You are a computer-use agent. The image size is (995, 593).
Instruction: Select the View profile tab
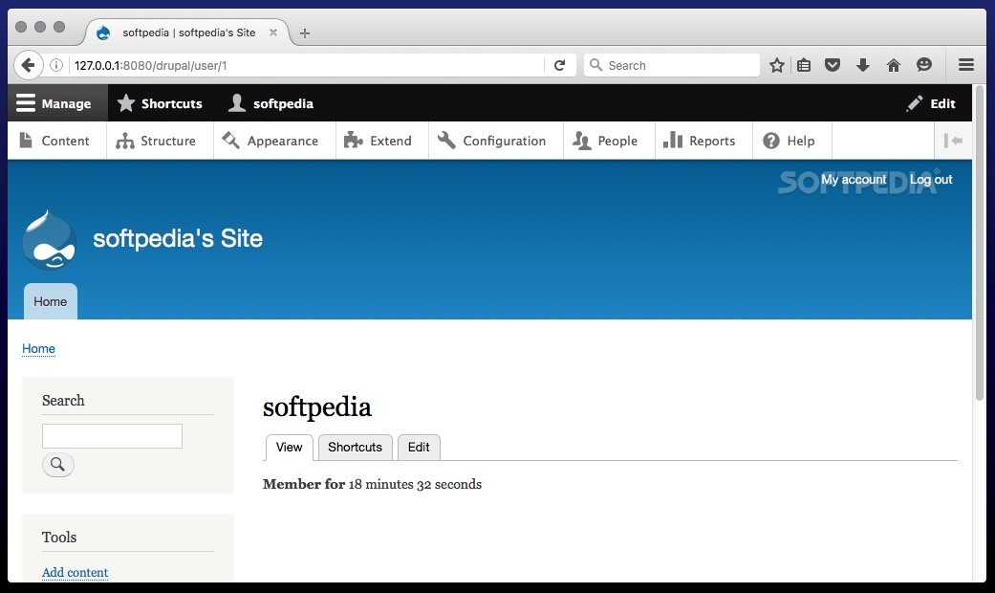289,448
